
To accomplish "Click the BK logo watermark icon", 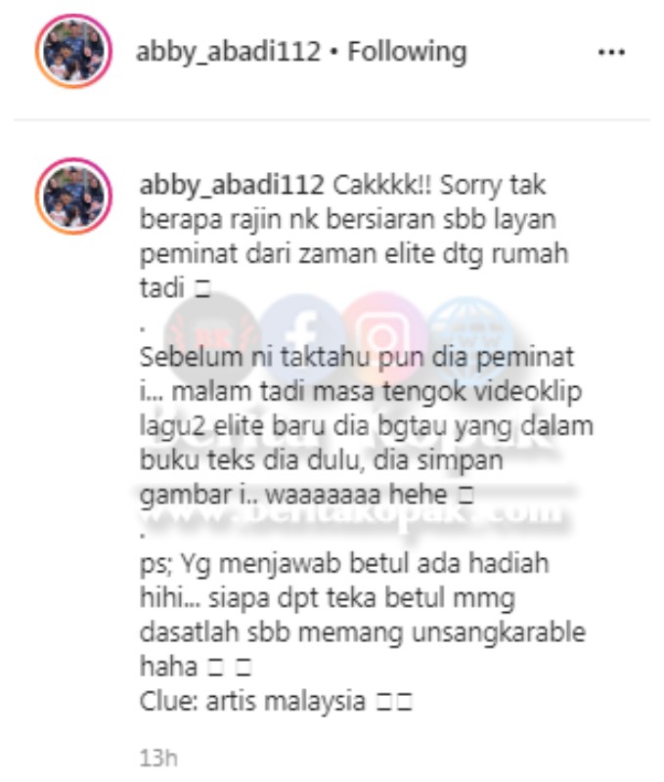I will tap(213, 336).
